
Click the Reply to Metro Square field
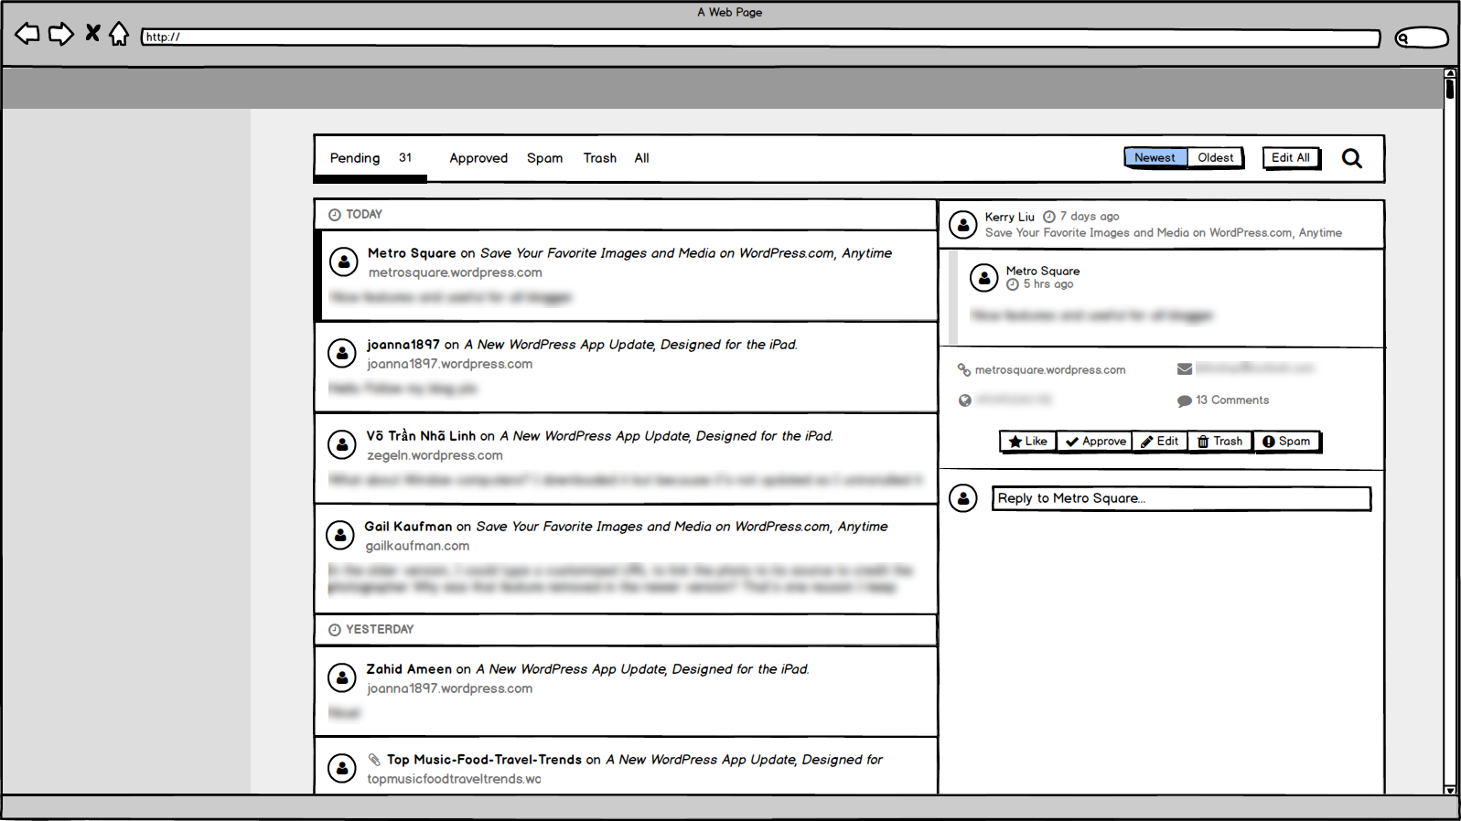[x=1180, y=498]
